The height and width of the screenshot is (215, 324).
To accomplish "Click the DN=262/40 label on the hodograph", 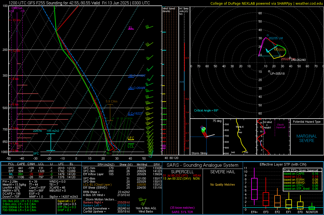I will click(298, 60).
